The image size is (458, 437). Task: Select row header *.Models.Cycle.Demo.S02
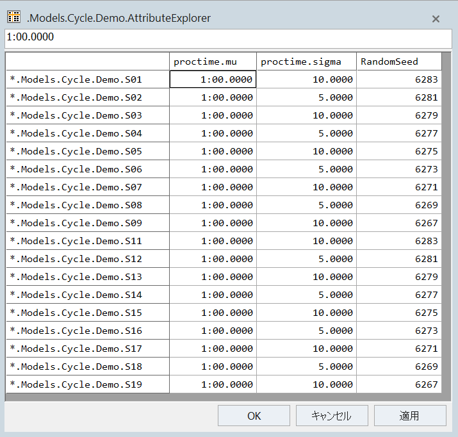[x=88, y=97]
